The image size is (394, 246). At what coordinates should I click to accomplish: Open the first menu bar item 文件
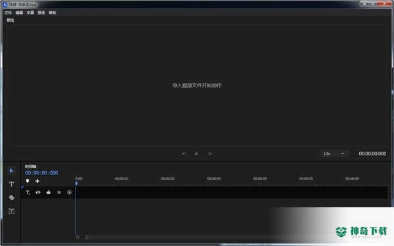[8, 12]
